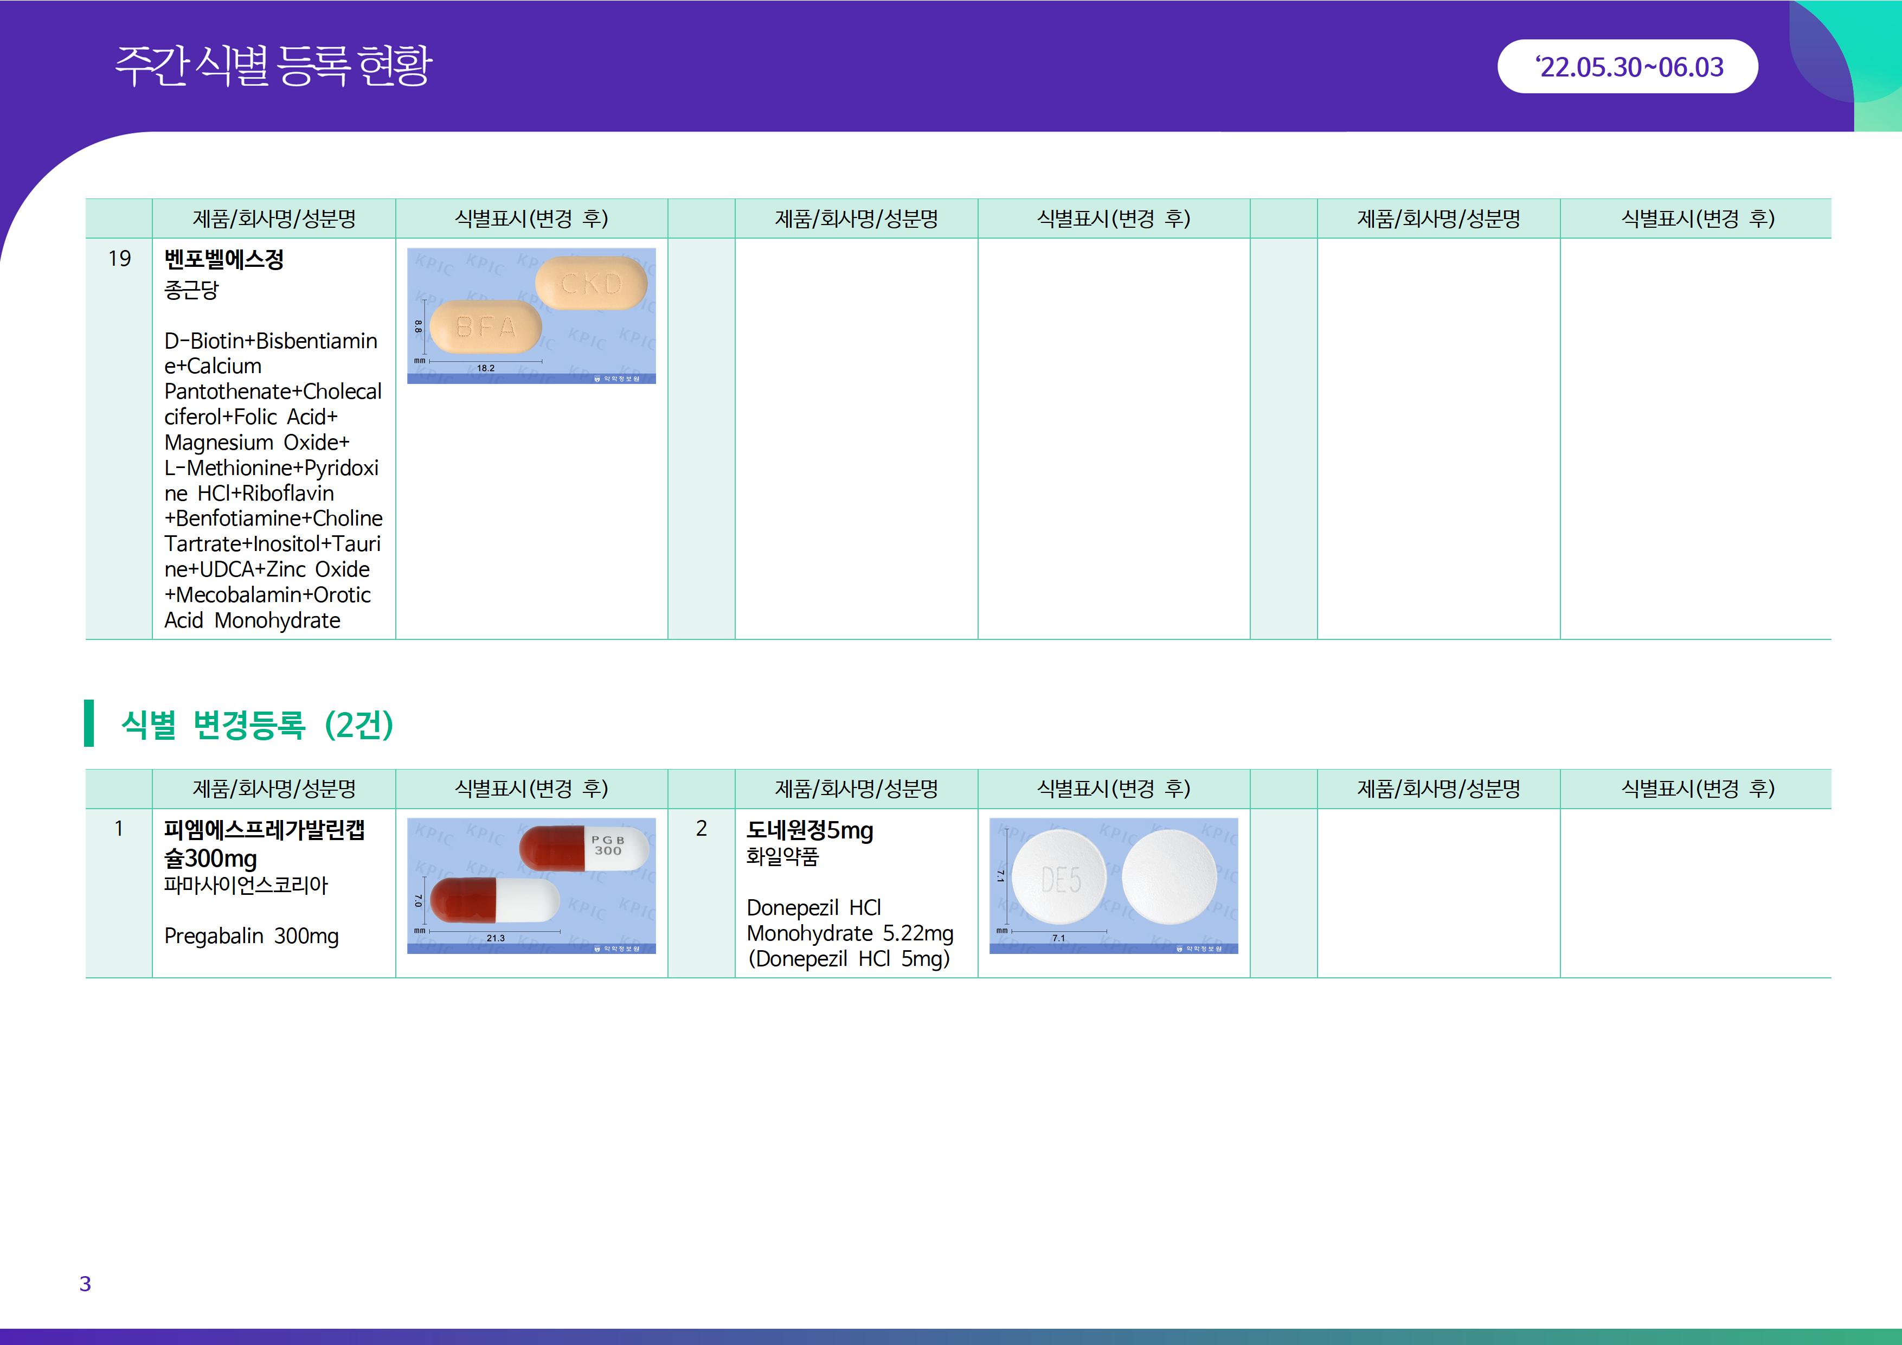The image size is (1902, 1345).
Task: Select the 벤포벨에스정 product name
Action: [224, 259]
